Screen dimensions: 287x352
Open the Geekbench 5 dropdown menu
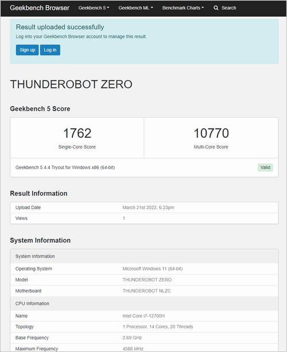pos(94,8)
